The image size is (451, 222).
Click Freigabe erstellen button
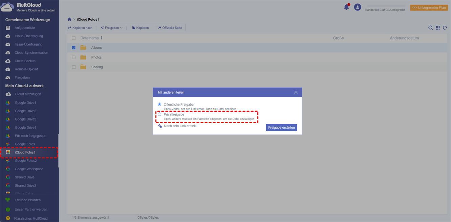(281, 128)
